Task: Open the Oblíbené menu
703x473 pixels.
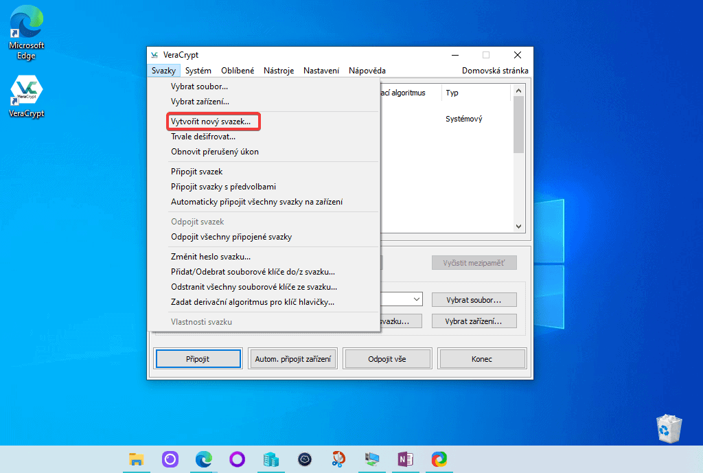Action: tap(238, 71)
